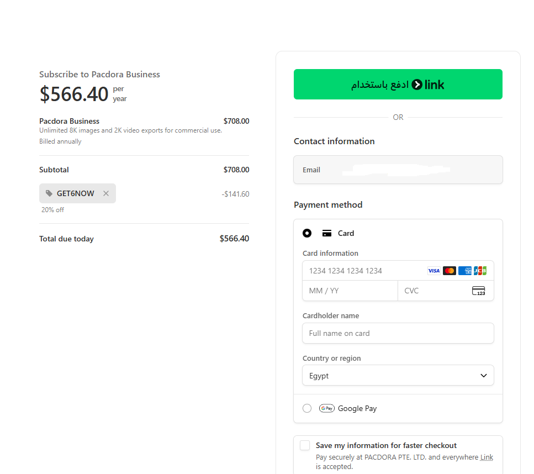The image size is (534, 474).
Task: Click the CVC card hint icon
Action: (x=478, y=291)
